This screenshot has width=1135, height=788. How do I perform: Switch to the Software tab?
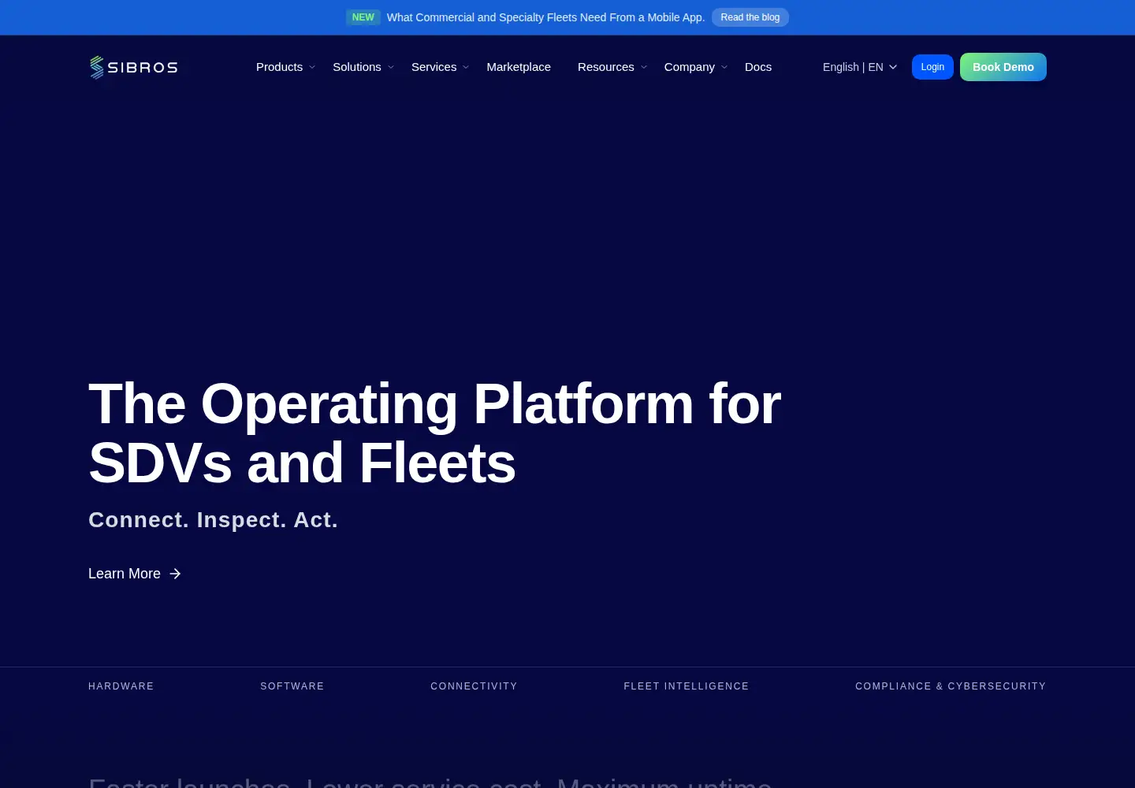pyautogui.click(x=292, y=686)
